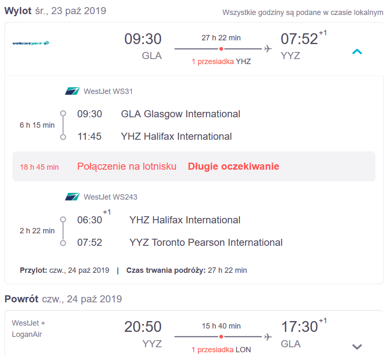Click the WestJet WS31 flight number label
The width and height of the screenshot is (385, 356).
coord(108,91)
